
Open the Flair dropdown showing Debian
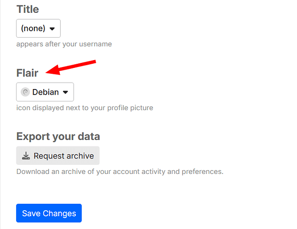pyautogui.click(x=45, y=92)
